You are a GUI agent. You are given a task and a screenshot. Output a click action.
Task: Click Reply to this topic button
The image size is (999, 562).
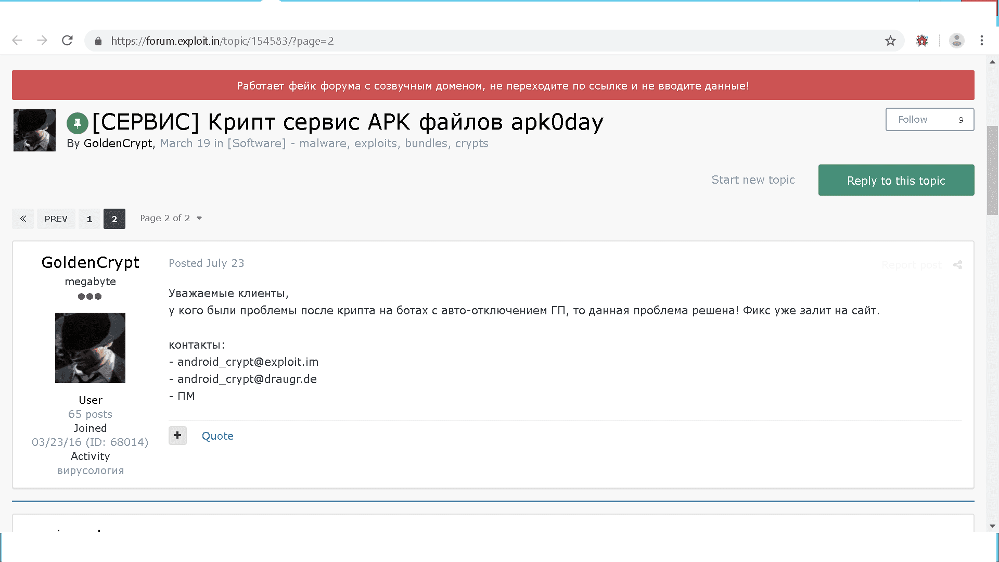(x=895, y=181)
